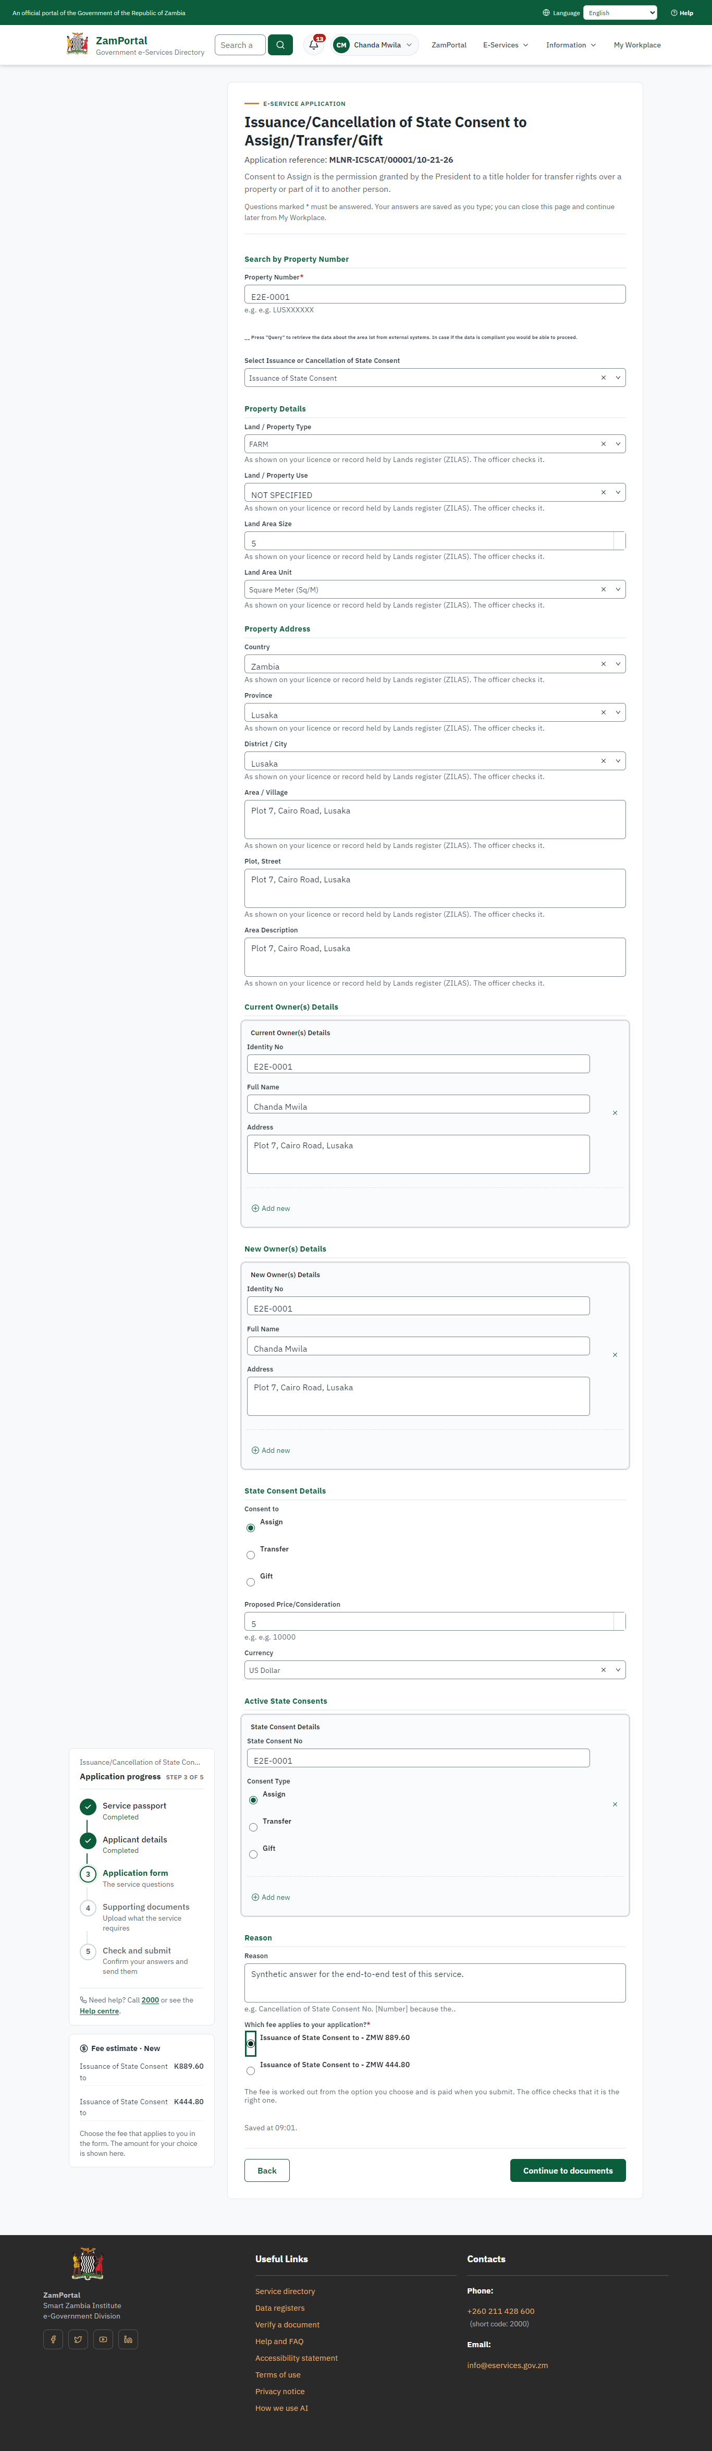Select Gift under Consent to
This screenshot has height=2451, width=712.
click(x=251, y=1582)
